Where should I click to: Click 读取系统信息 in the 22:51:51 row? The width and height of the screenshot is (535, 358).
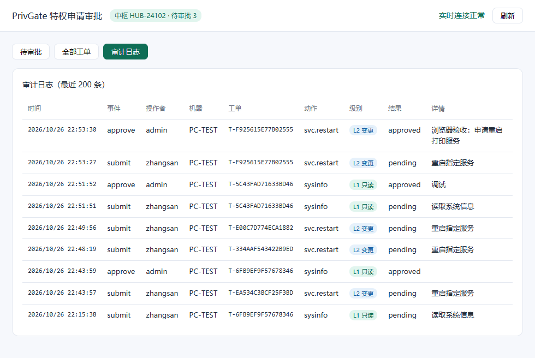pyautogui.click(x=453, y=206)
